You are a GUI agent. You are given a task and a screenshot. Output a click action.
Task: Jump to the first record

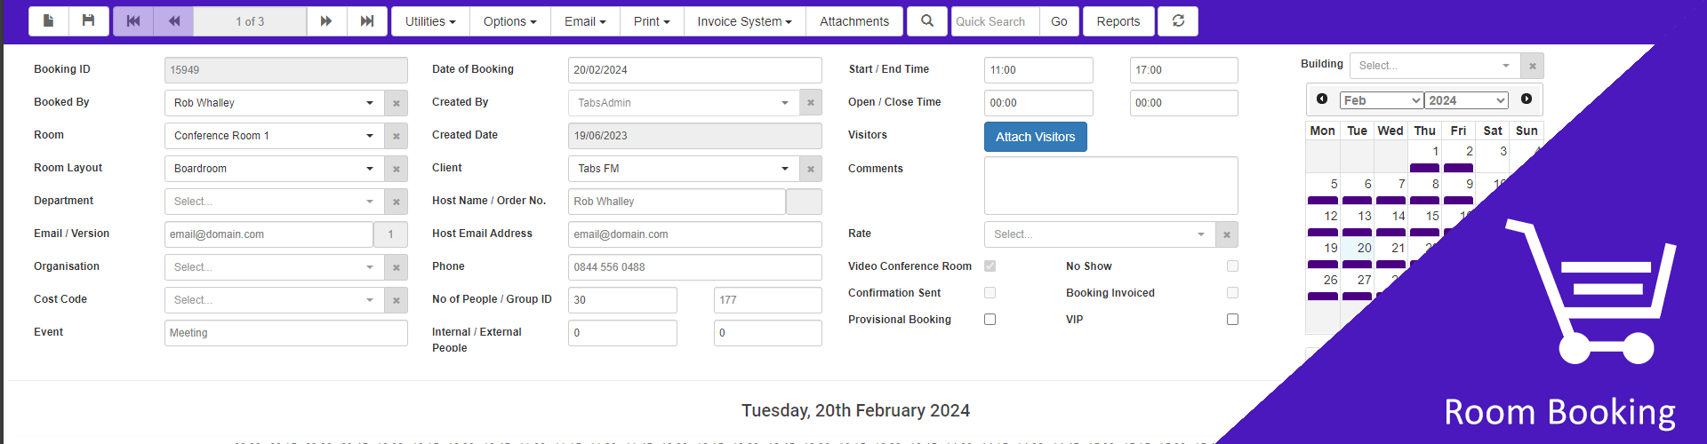133,21
